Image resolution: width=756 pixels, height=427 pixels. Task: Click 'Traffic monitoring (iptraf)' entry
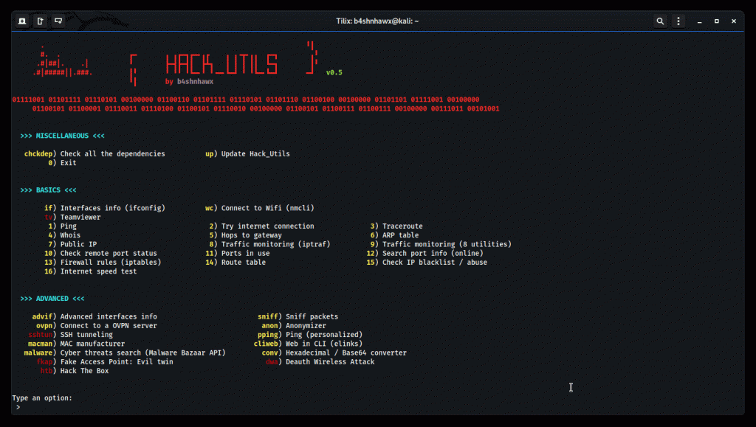[x=276, y=245]
